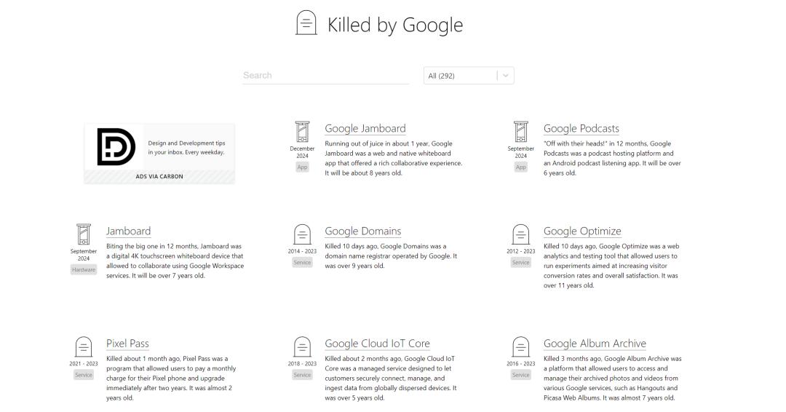This screenshot has width=786, height=412.
Task: Click the guillotine icon next to Google Jamboard
Action: 302,132
